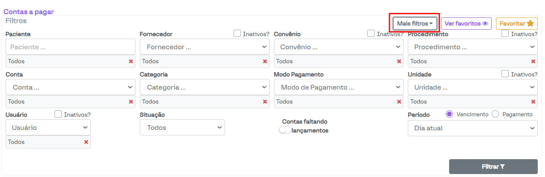Viewport: 545px width, 177px height.
Task: Select the Pagamento radio option
Action: pyautogui.click(x=495, y=114)
